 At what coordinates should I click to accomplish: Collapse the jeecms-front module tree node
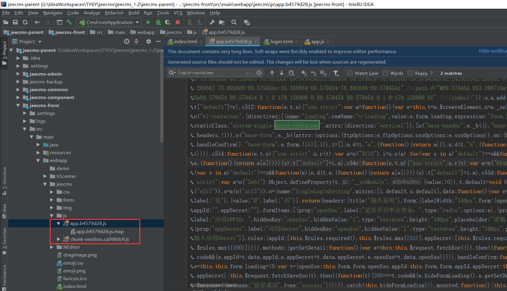[x=18, y=105]
